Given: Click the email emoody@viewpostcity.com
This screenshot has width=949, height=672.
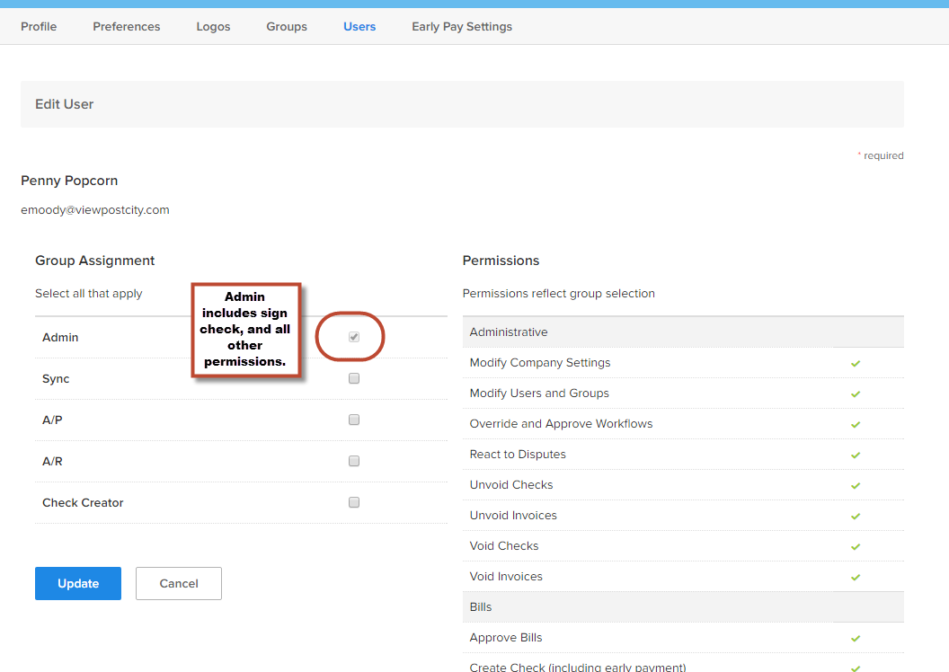Looking at the screenshot, I should click(95, 210).
